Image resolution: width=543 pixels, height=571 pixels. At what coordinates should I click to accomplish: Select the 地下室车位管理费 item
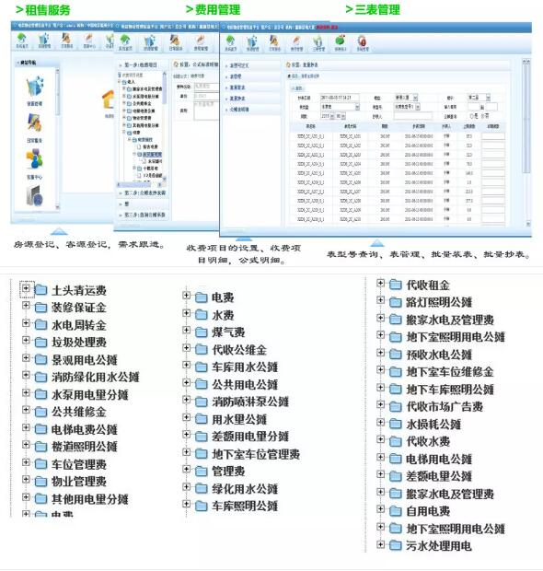coord(256,454)
